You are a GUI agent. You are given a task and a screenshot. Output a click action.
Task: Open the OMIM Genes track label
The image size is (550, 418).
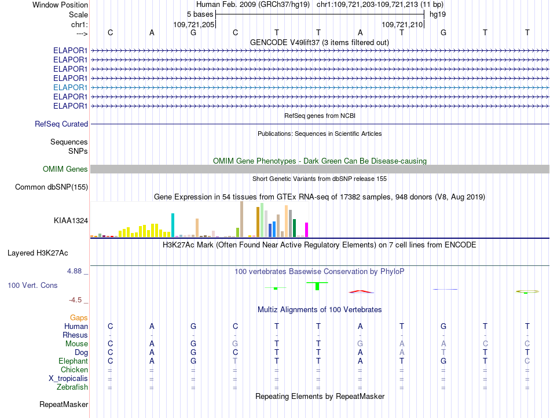pos(65,169)
